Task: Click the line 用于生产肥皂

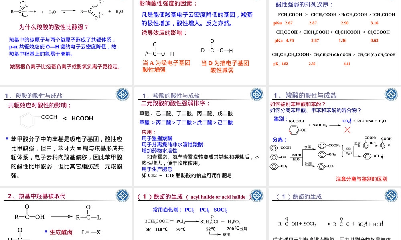Action: [x=157, y=169]
